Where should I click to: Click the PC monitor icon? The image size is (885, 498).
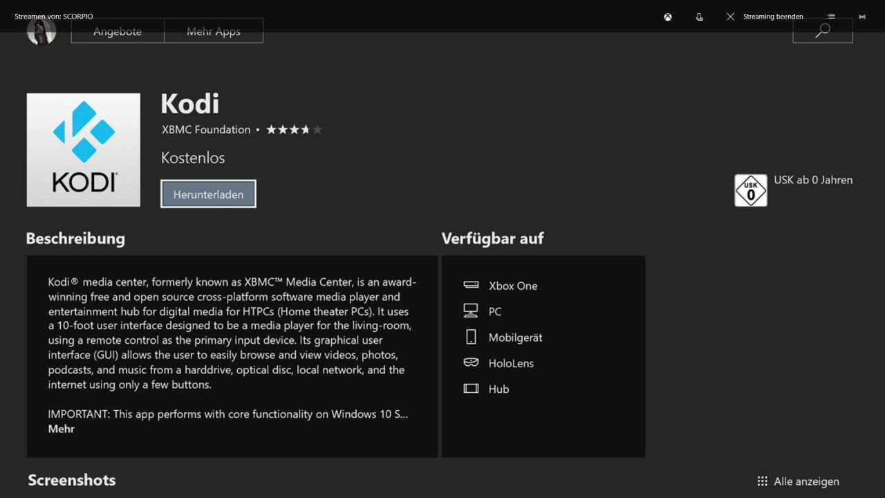click(x=471, y=311)
